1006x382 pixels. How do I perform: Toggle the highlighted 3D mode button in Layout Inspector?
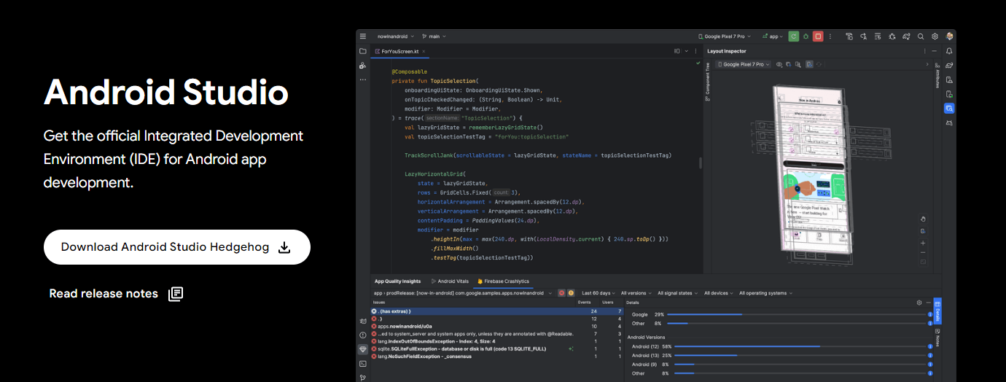coord(809,64)
